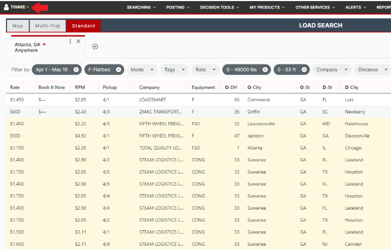Image resolution: width=391 pixels, height=249 pixels.
Task: Select the Jackson origin city cell
Action: tap(255, 136)
